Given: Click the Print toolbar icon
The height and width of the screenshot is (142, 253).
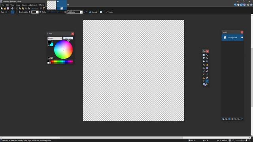Looking at the screenshot, I should pos(12,9).
